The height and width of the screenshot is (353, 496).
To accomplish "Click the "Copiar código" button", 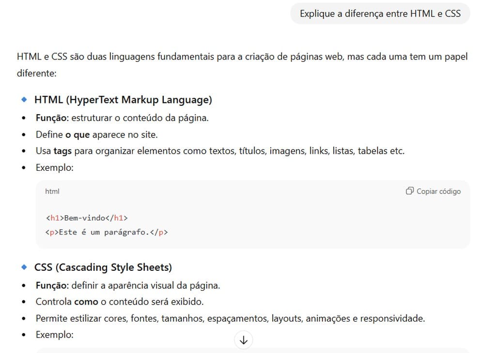I will tap(433, 191).
